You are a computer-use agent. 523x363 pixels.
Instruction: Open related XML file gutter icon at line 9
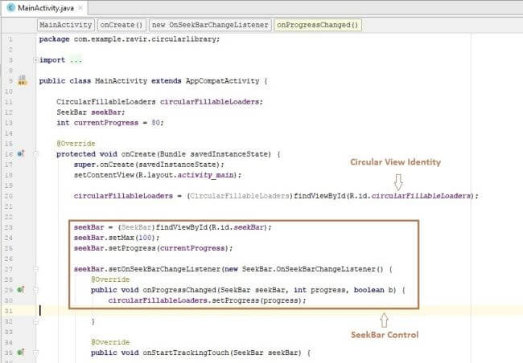click(23, 80)
